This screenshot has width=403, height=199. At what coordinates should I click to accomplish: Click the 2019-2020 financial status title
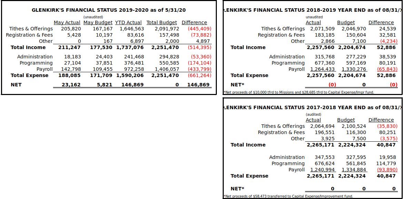(x=109, y=10)
